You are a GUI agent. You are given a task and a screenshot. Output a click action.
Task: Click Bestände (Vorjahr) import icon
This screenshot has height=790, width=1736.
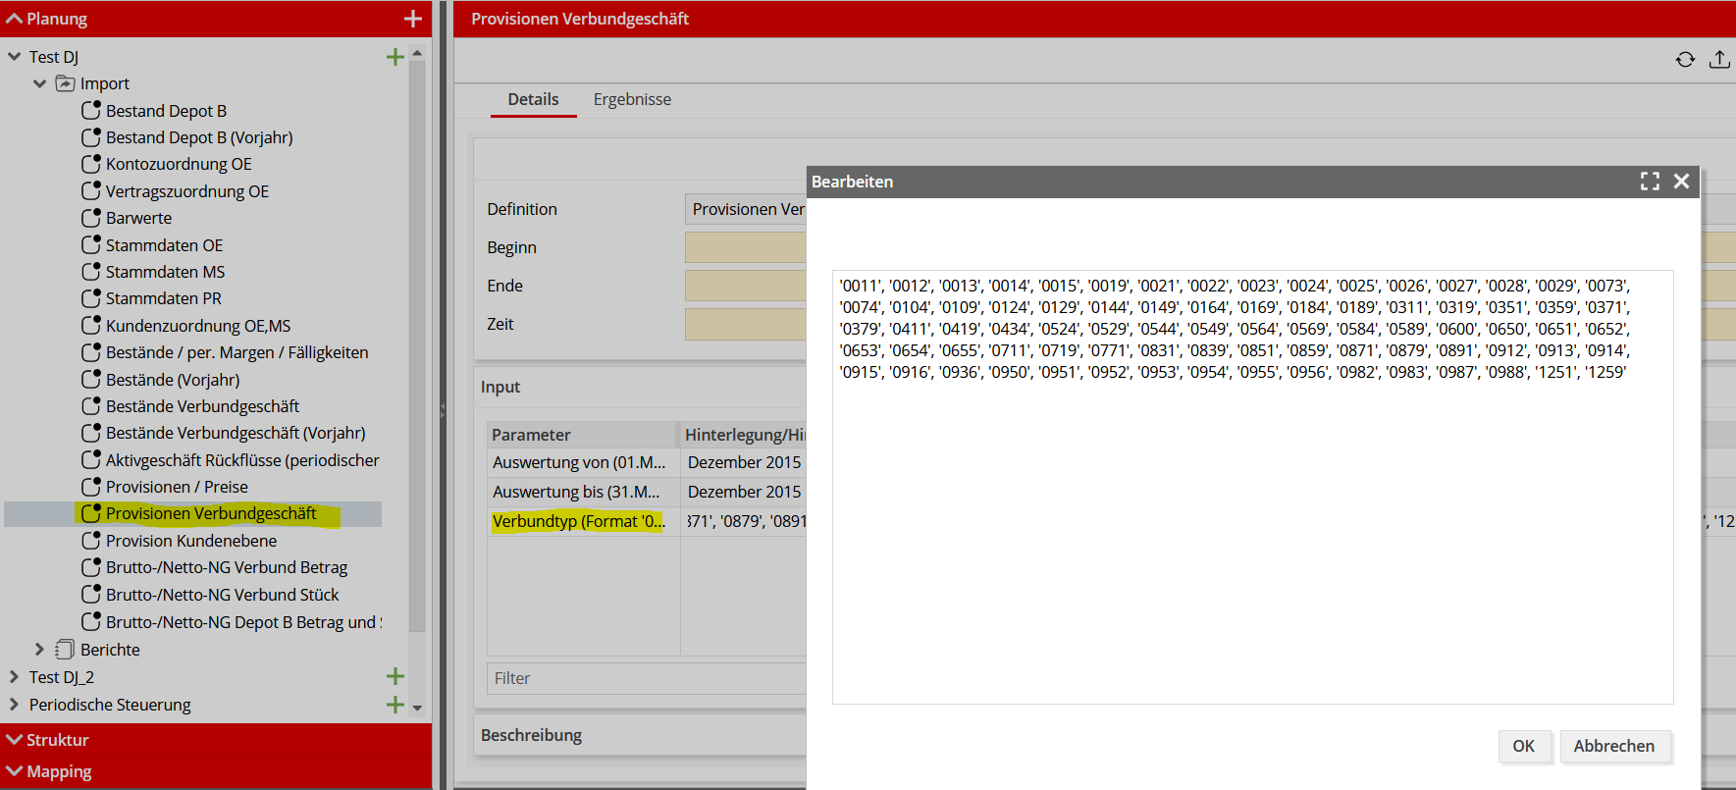tap(91, 379)
